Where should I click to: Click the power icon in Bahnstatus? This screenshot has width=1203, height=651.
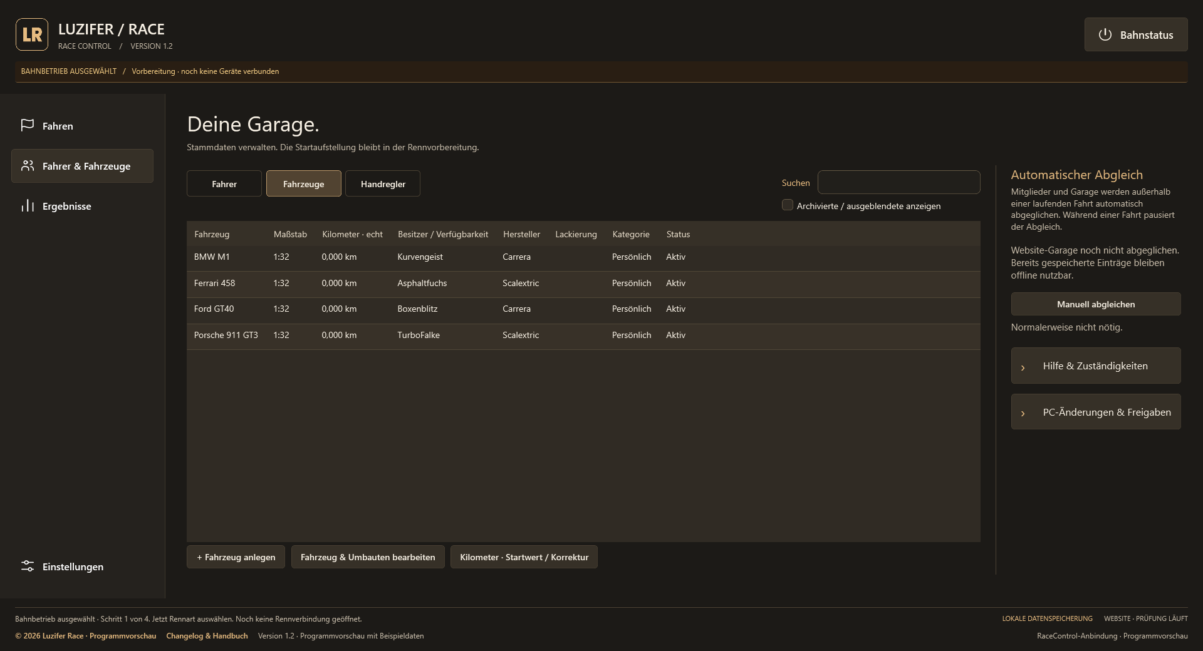tap(1105, 34)
